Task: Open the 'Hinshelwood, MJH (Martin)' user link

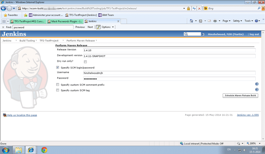Action: coord(226,34)
